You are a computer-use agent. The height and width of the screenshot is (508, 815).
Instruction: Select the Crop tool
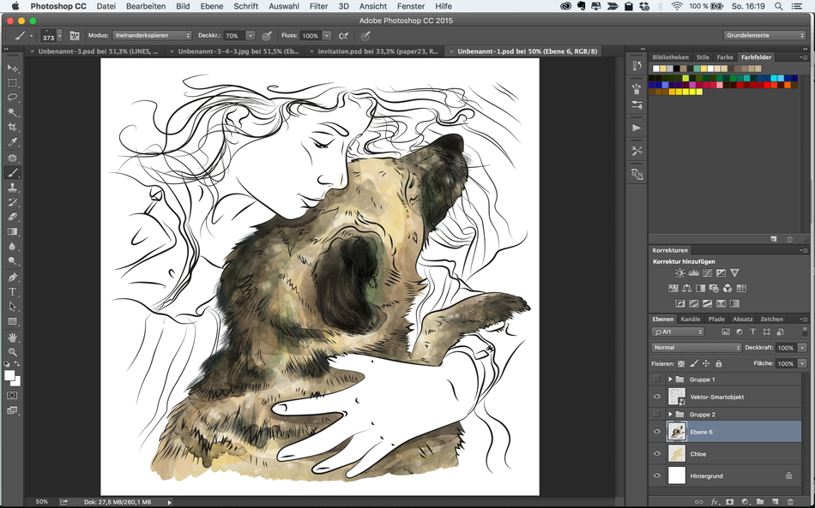pos(13,127)
